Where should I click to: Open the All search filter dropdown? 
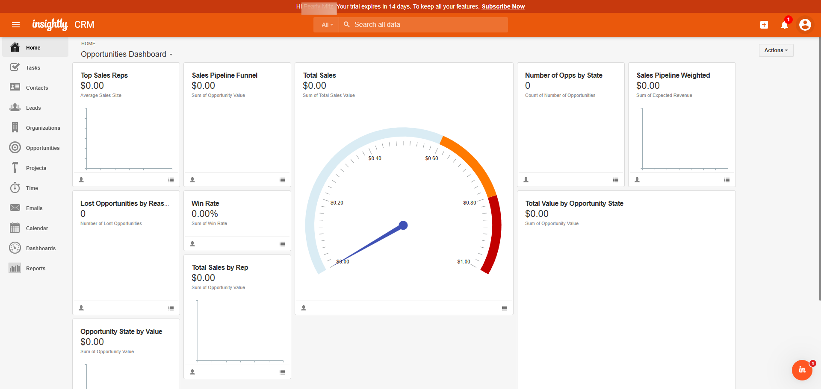click(327, 25)
